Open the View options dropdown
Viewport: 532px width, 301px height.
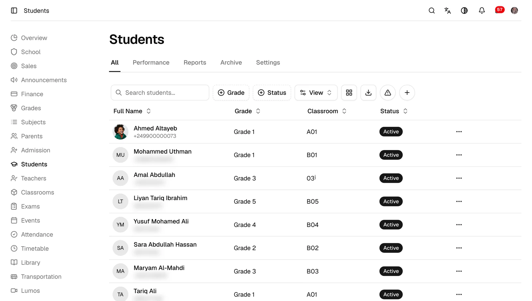[x=316, y=93]
